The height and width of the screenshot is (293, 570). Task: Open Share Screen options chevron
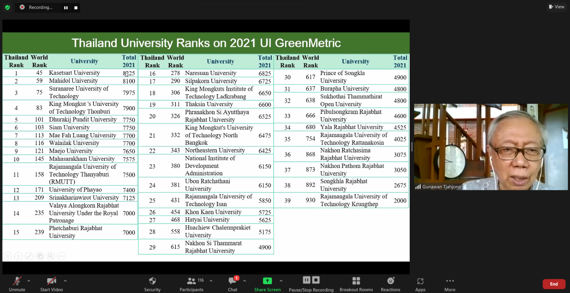coord(281,281)
